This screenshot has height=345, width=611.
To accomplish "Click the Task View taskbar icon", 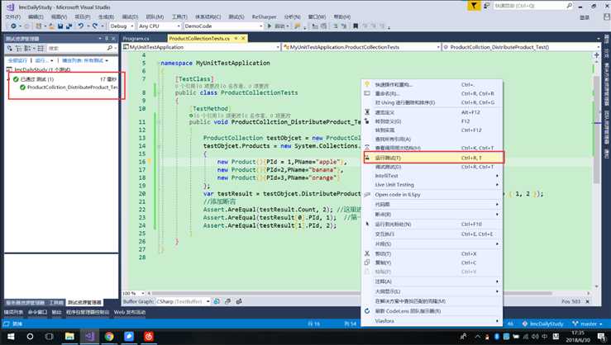I will (49, 336).
